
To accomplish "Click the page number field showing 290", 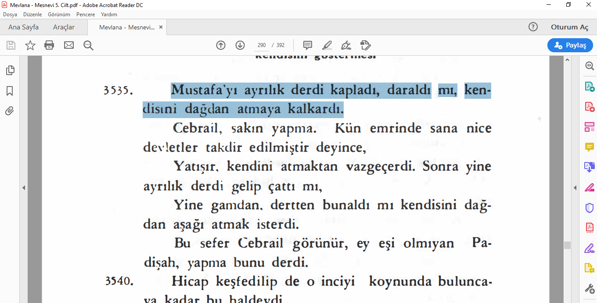I will click(262, 45).
